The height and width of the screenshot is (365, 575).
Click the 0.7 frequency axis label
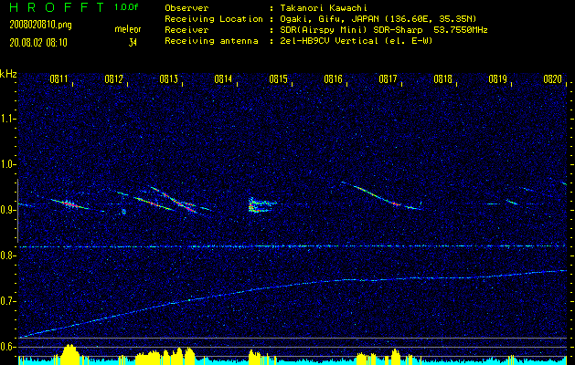8,301
